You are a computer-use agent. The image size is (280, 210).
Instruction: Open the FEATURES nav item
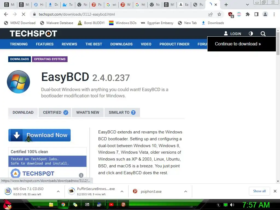pos(45,44)
